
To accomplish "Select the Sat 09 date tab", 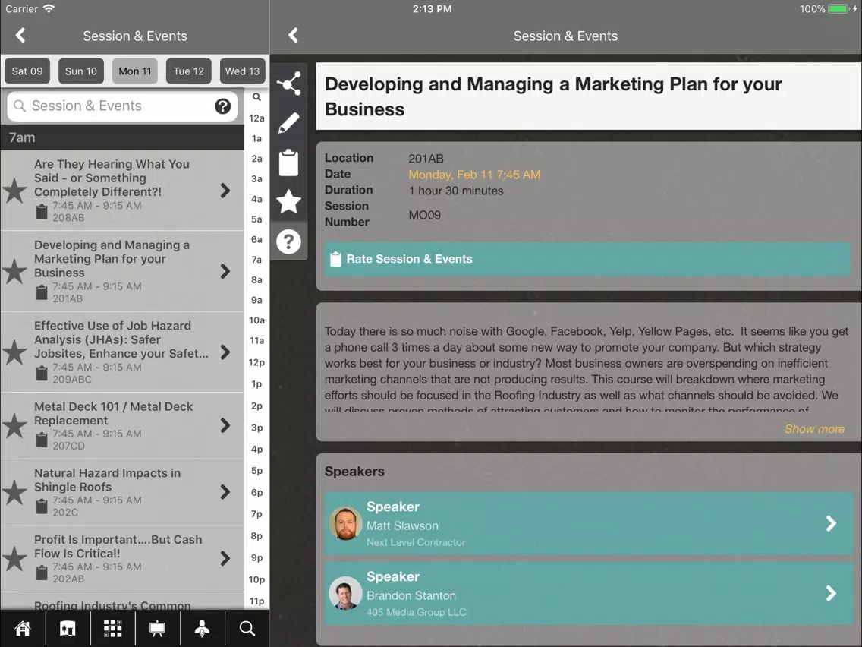I will [x=27, y=71].
